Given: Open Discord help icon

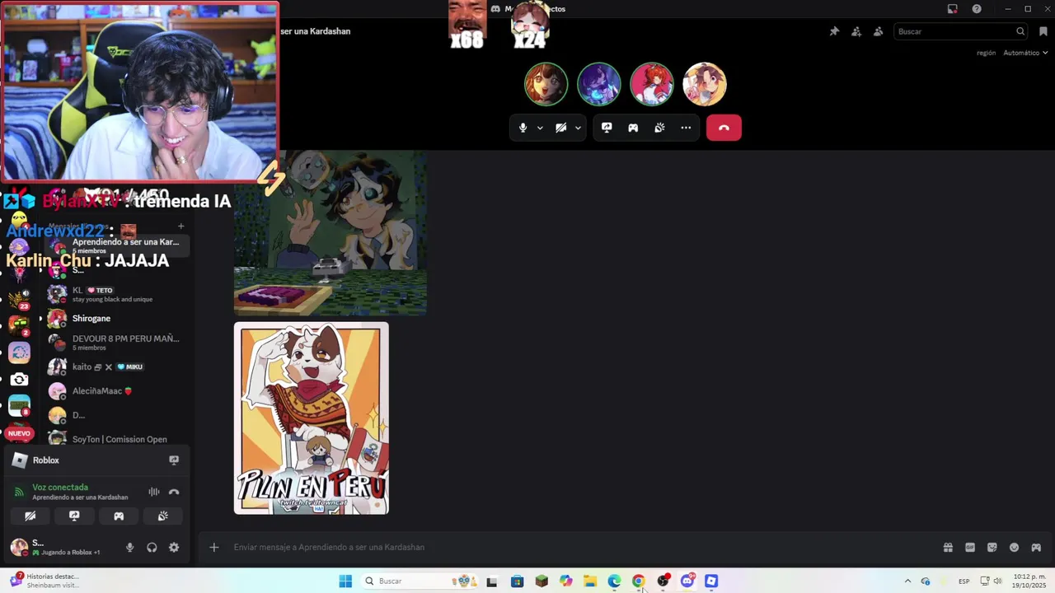Looking at the screenshot, I should click(977, 9).
